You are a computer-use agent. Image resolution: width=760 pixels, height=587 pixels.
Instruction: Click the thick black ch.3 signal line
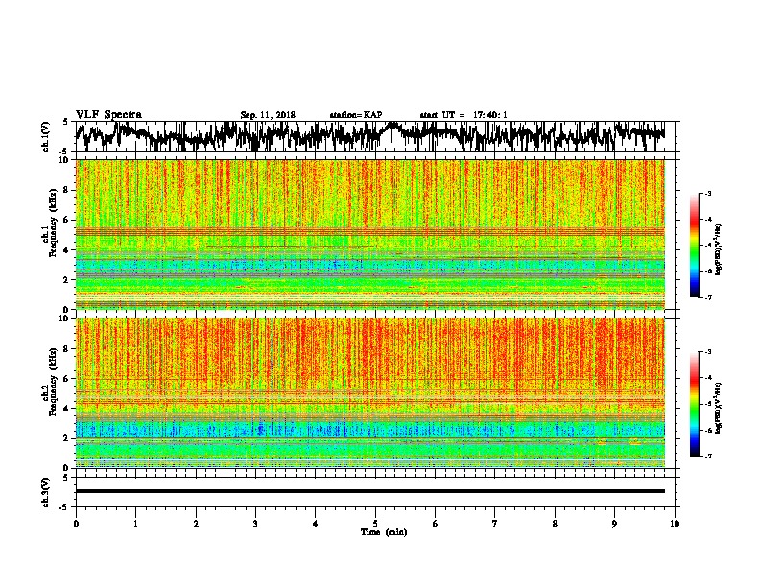370,491
